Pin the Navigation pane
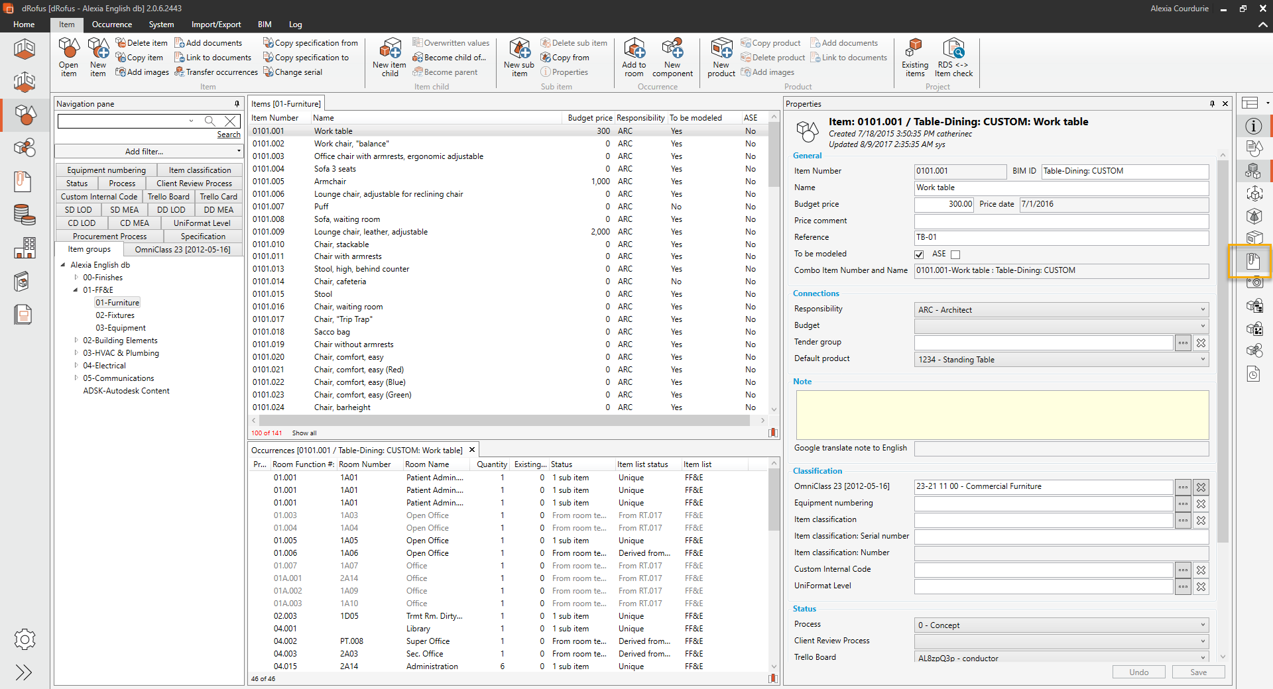The height and width of the screenshot is (689, 1273). point(237,104)
